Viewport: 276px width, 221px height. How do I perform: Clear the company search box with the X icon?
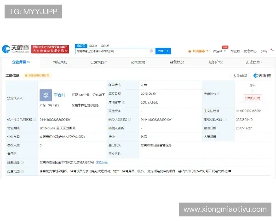[151, 51]
